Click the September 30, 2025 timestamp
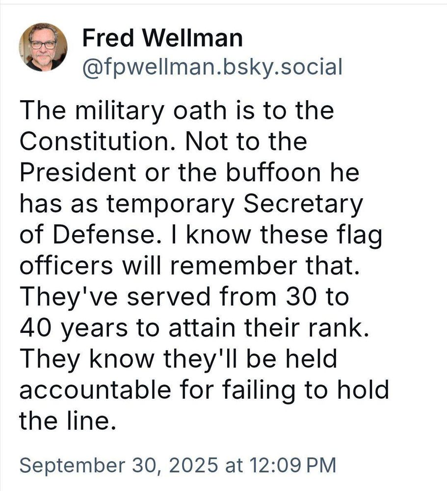 coord(178,464)
